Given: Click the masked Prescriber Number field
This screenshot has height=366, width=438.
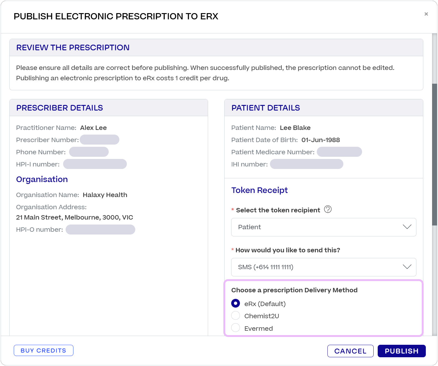Looking at the screenshot, I should 99,139.
